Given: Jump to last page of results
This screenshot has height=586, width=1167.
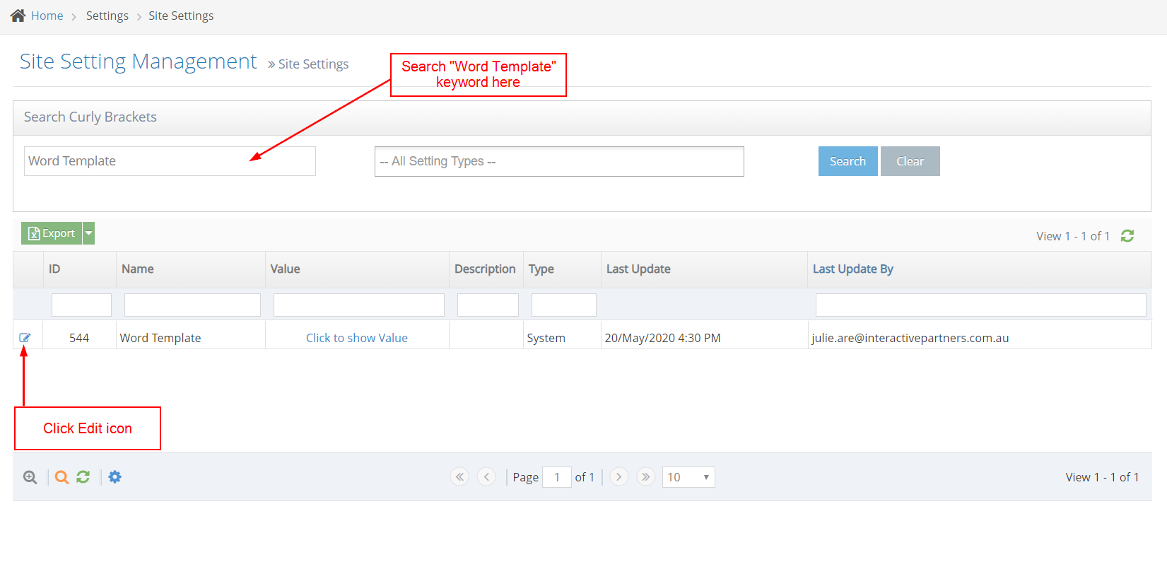Looking at the screenshot, I should pyautogui.click(x=645, y=477).
